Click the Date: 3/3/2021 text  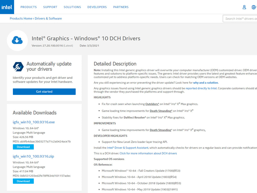click(x=89, y=46)
